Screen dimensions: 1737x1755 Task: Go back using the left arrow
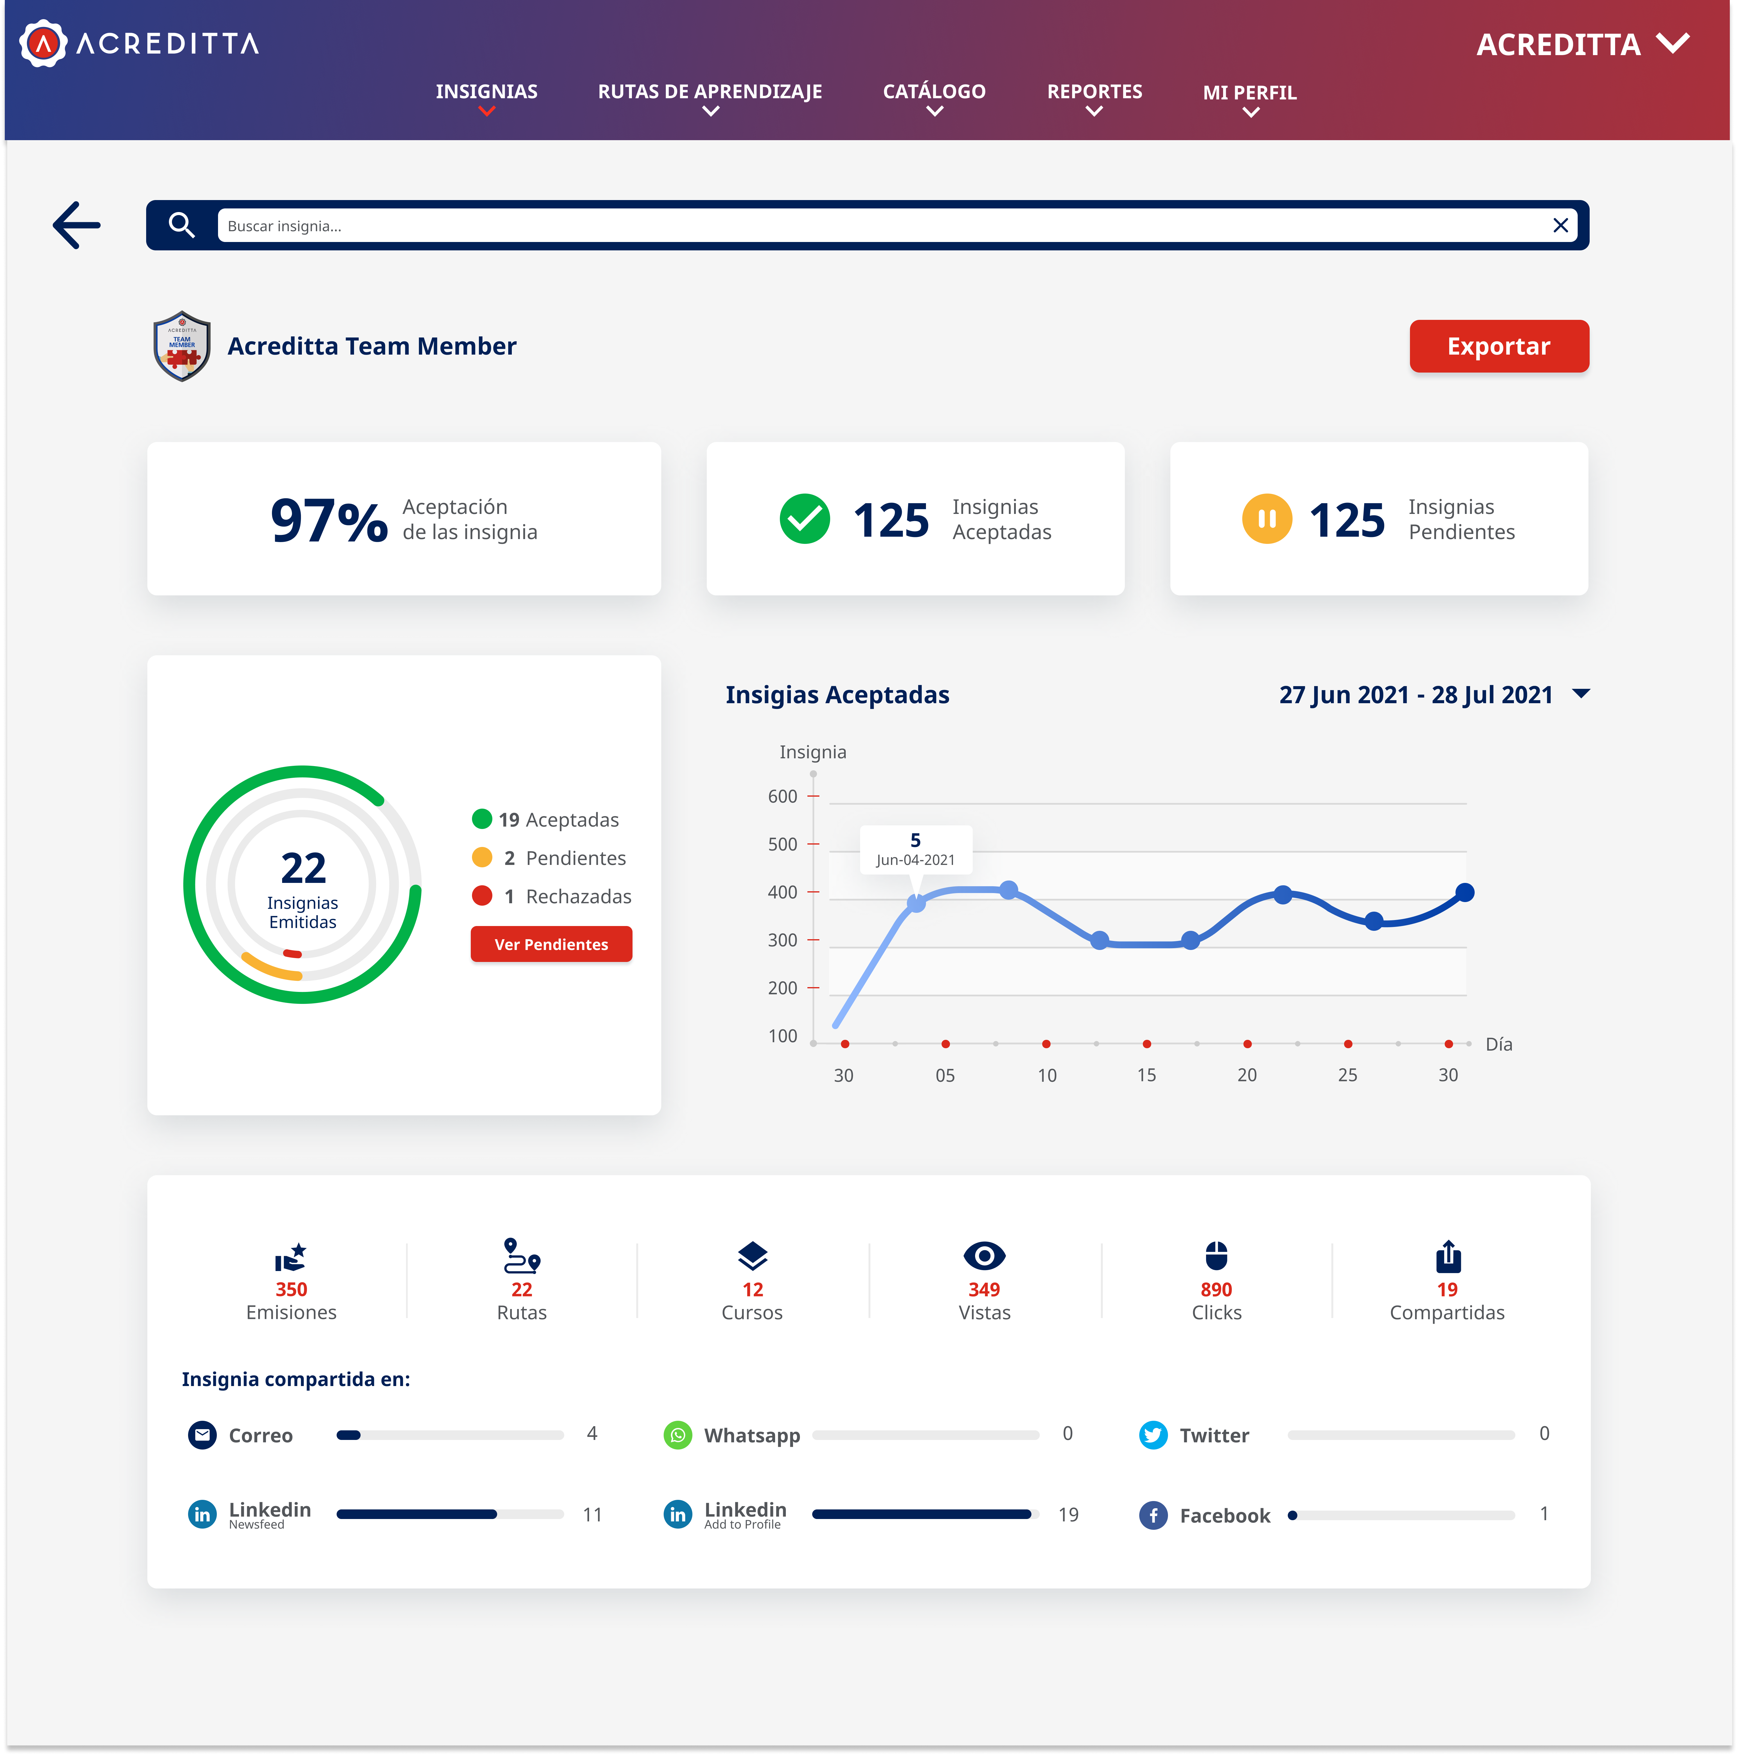[76, 225]
